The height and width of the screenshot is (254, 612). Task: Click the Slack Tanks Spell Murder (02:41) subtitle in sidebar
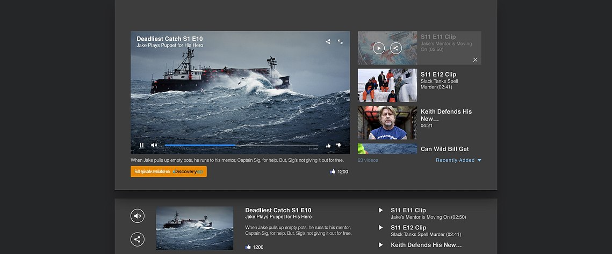pyautogui.click(x=440, y=84)
